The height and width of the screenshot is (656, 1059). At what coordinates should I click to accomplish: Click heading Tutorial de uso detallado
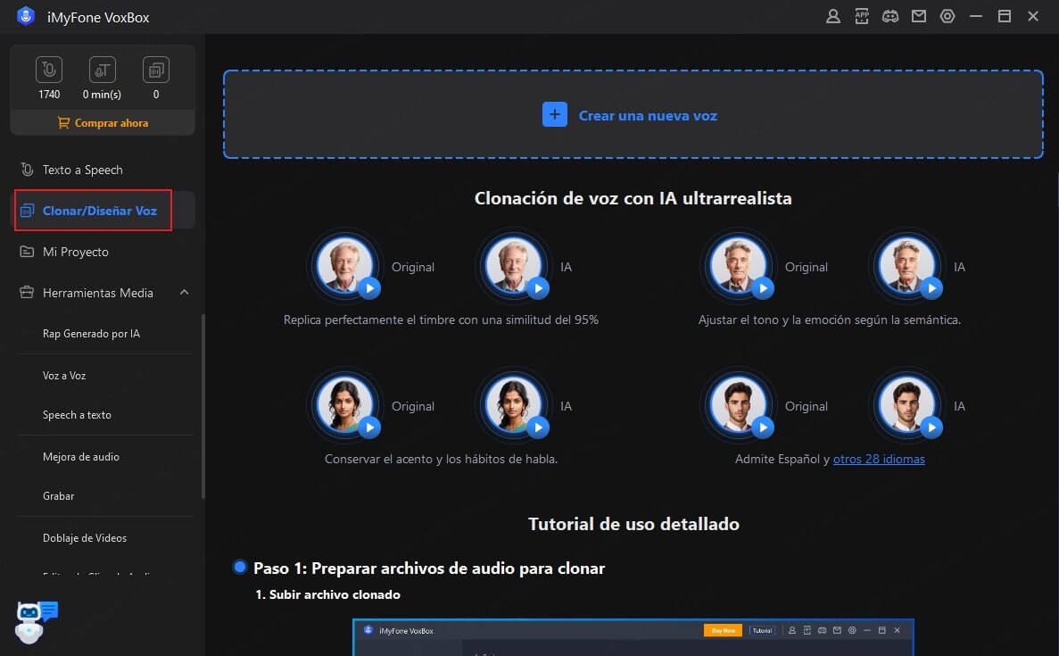click(x=633, y=524)
